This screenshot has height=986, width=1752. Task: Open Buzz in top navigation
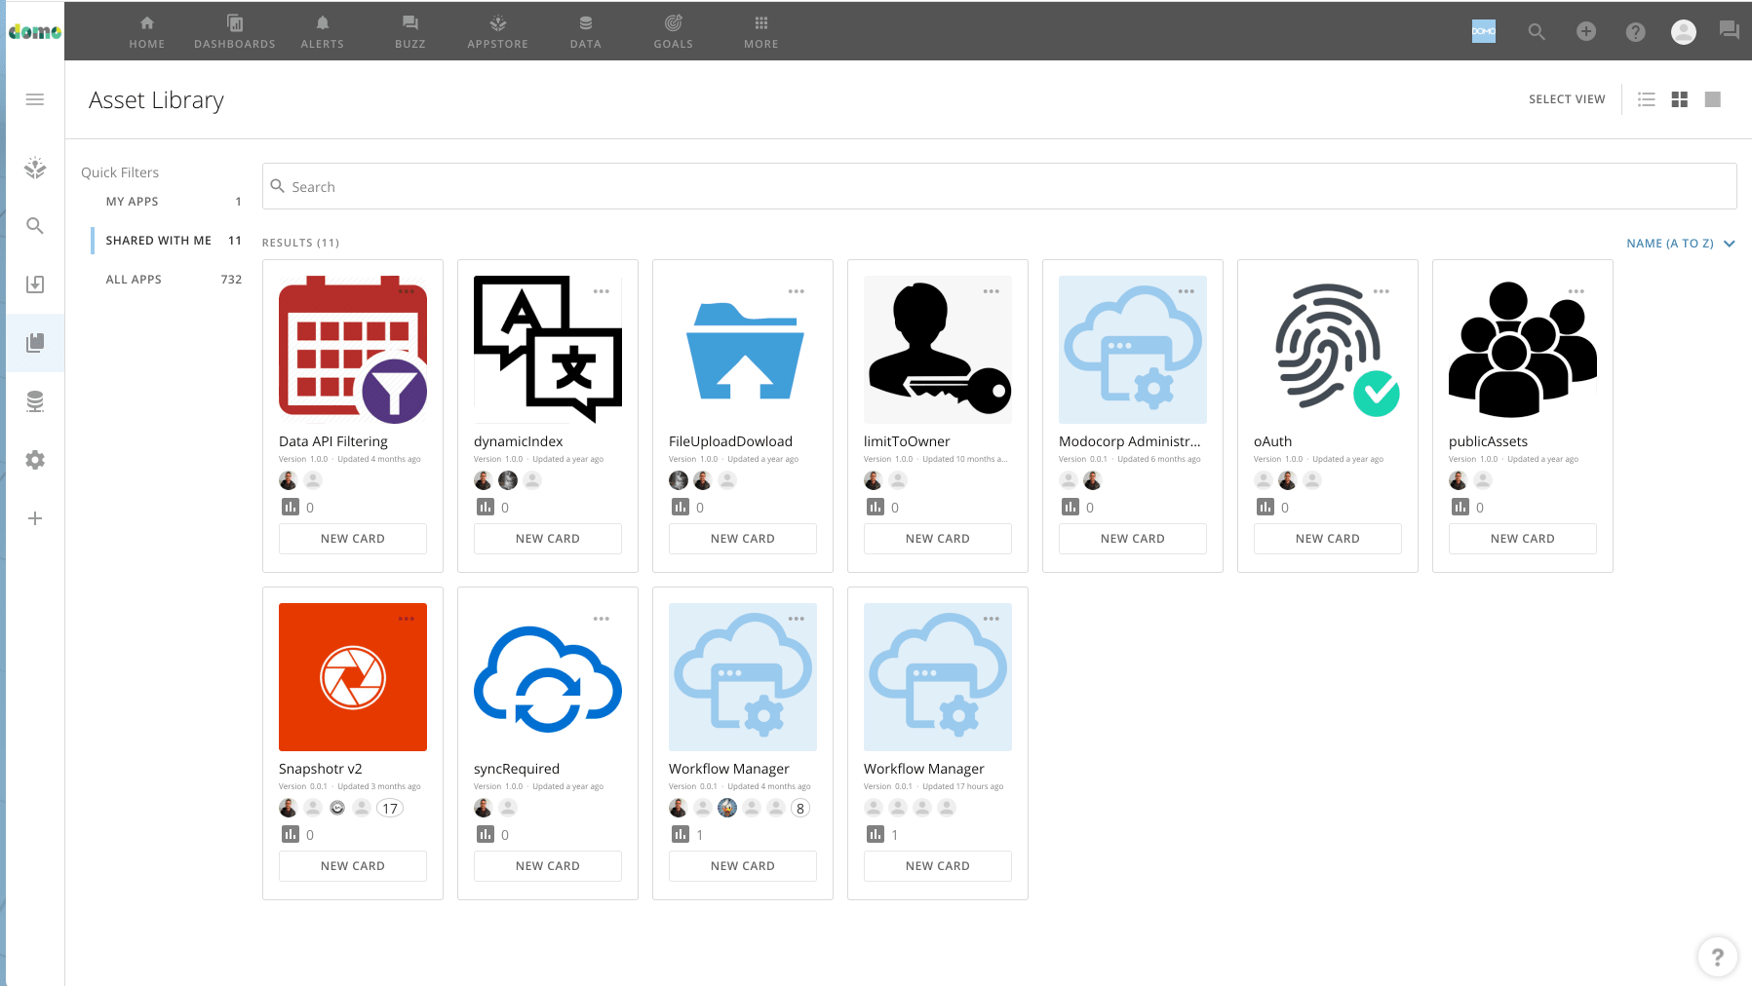coord(410,31)
